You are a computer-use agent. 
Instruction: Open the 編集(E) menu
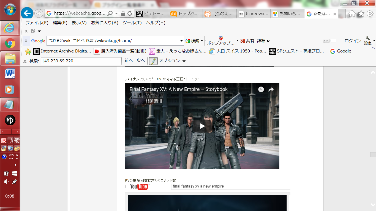pos(60,23)
